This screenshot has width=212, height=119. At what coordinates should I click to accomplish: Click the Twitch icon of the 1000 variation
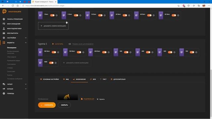point(40,62)
